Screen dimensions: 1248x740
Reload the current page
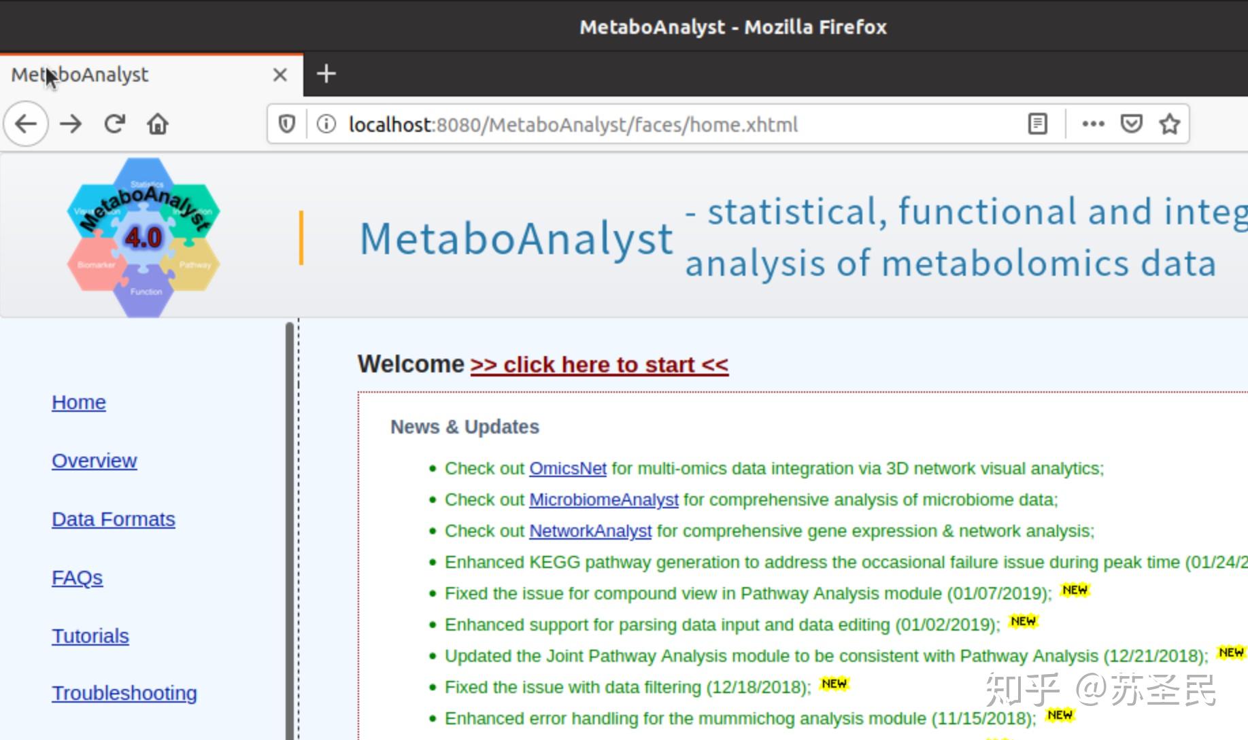click(x=114, y=124)
